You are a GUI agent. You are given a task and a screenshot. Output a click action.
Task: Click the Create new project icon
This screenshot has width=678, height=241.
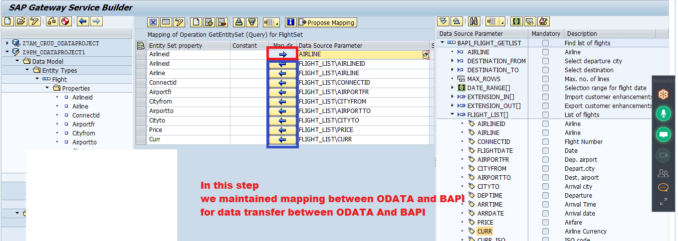7,21
